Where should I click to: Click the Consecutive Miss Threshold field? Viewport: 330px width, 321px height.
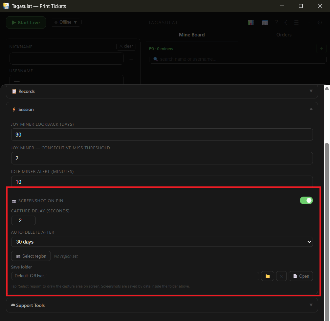(162, 158)
